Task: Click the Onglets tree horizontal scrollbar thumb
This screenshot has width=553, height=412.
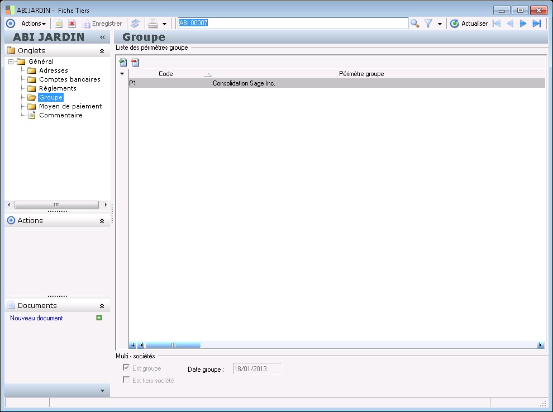Action: click(56, 205)
